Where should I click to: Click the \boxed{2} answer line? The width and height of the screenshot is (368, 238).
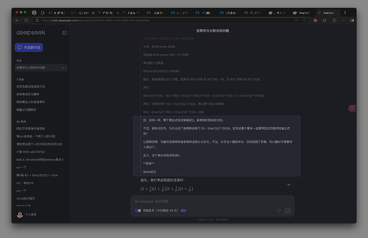click(x=150, y=171)
